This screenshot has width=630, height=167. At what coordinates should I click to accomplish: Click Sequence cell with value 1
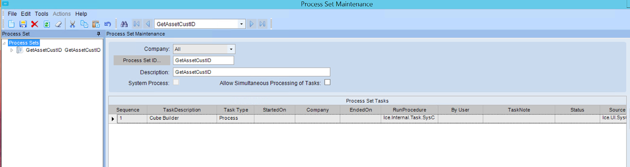point(132,118)
